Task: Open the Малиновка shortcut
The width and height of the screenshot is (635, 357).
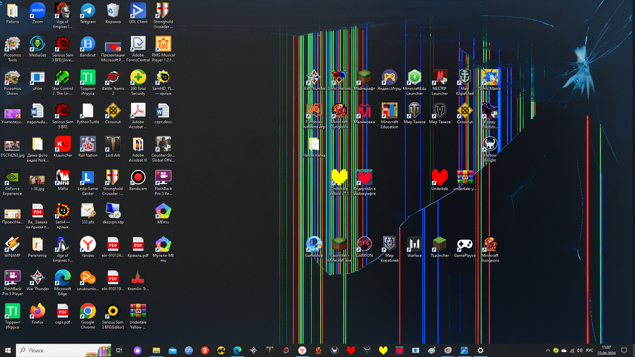Action: (364, 114)
